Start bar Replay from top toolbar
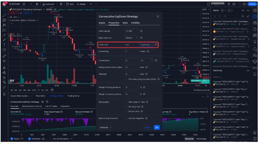 point(81,4)
